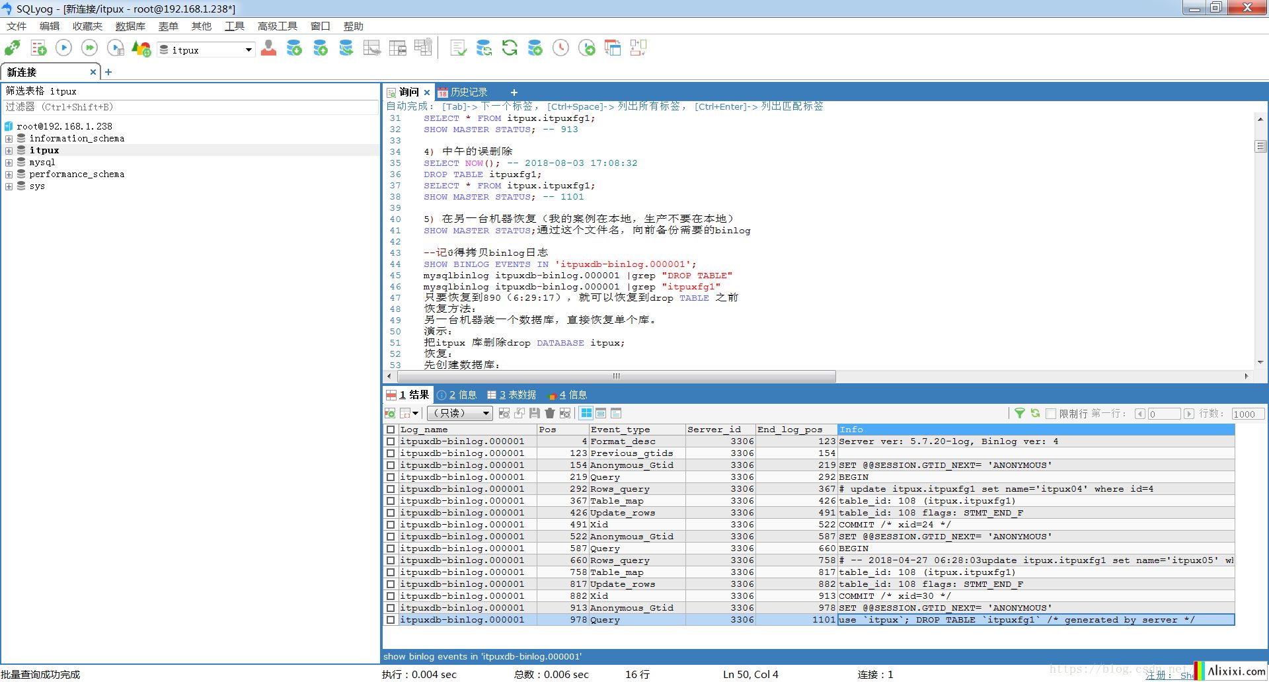Screen dimensions: 1269x682
Task: Click the schema synchronization sync icon
Action: (x=484, y=48)
